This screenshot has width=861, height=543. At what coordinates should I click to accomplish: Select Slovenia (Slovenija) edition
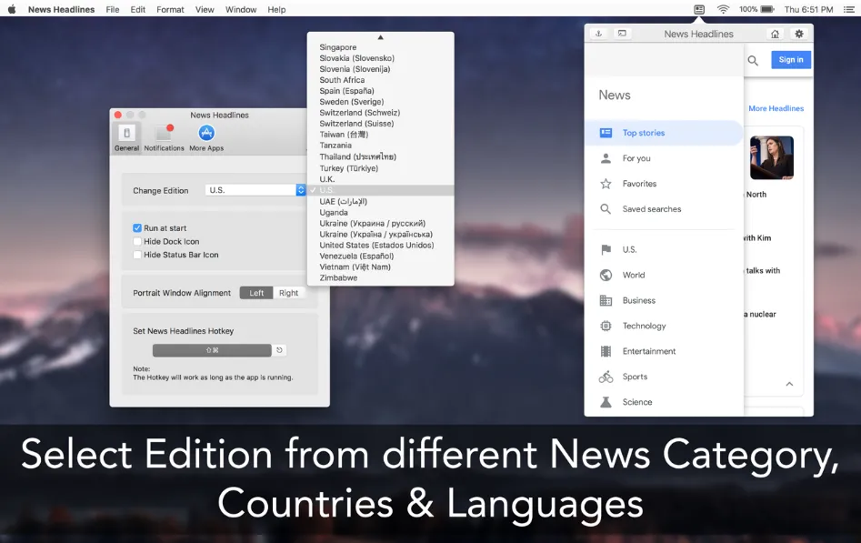click(381, 69)
